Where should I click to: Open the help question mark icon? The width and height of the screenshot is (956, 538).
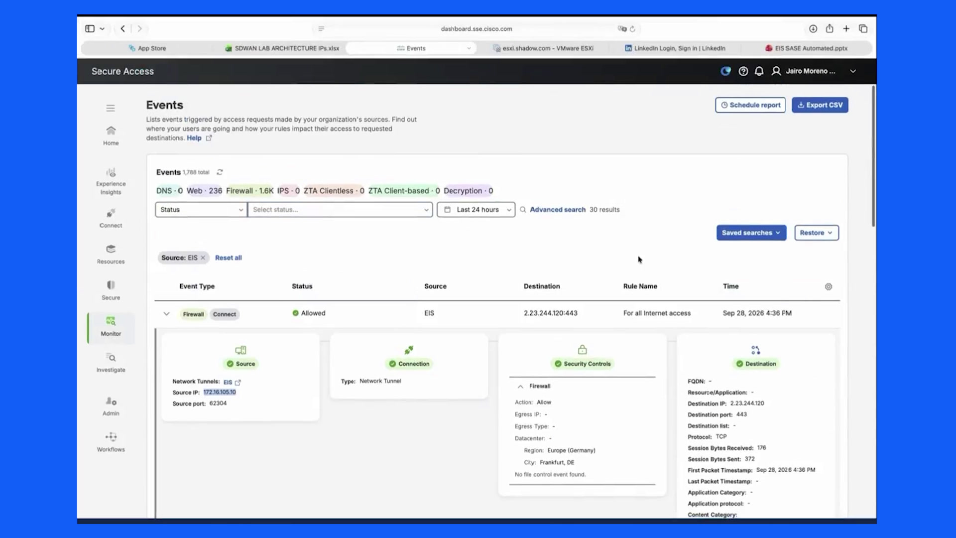[x=743, y=71]
